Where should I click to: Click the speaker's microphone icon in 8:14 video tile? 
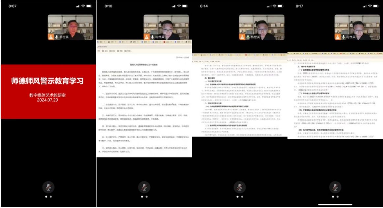[248, 37]
